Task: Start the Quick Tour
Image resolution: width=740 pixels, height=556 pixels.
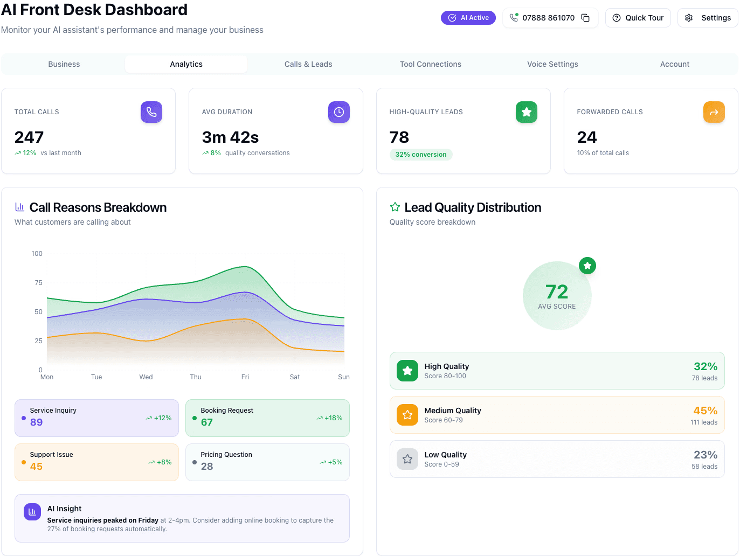Action: (x=638, y=18)
